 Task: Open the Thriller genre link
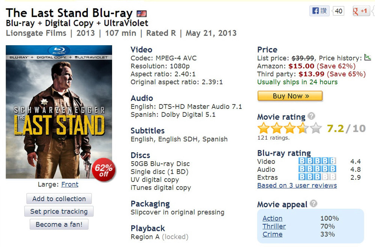[x=274, y=226]
